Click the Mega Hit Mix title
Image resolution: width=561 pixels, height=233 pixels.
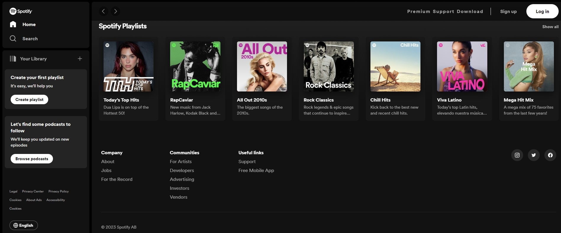pos(519,100)
